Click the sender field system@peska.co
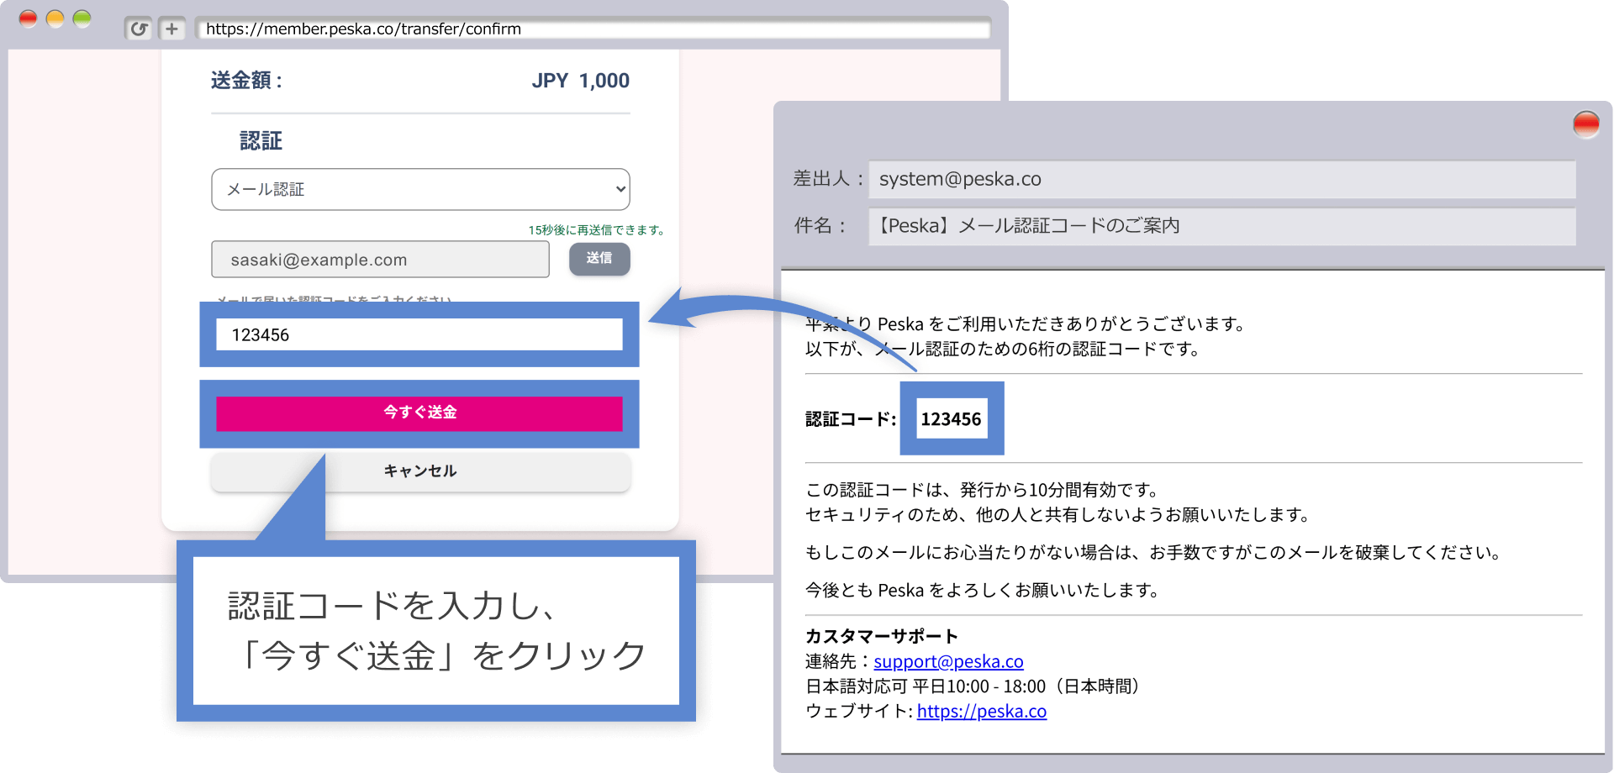 (x=1222, y=179)
